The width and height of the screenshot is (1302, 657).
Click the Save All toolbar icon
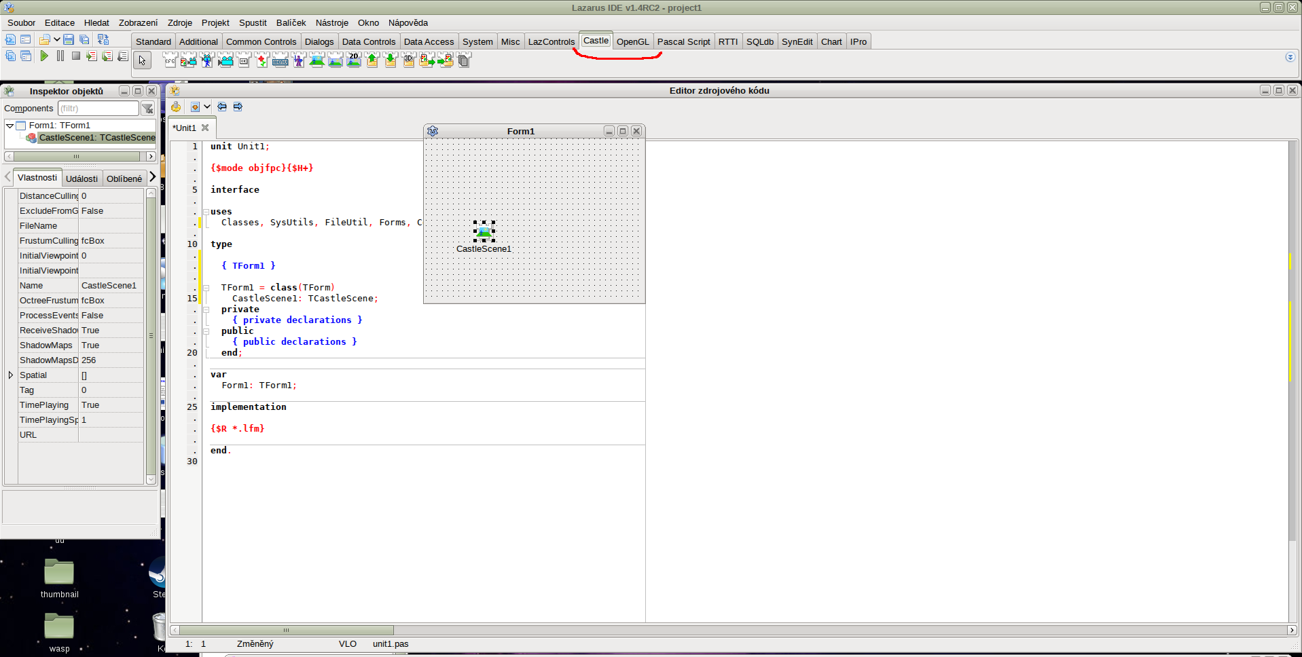coord(84,39)
